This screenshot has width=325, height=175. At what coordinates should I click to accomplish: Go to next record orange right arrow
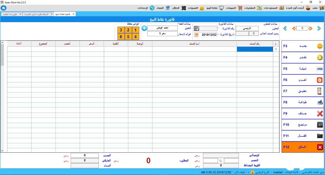[311, 28]
